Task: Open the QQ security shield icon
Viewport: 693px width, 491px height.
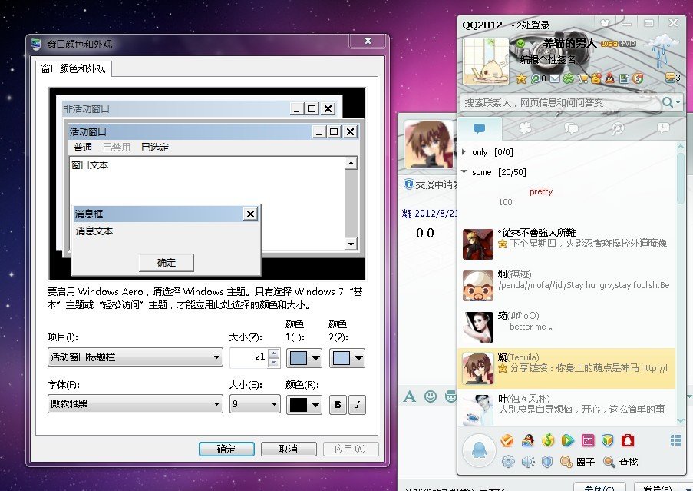Action: pos(547,462)
